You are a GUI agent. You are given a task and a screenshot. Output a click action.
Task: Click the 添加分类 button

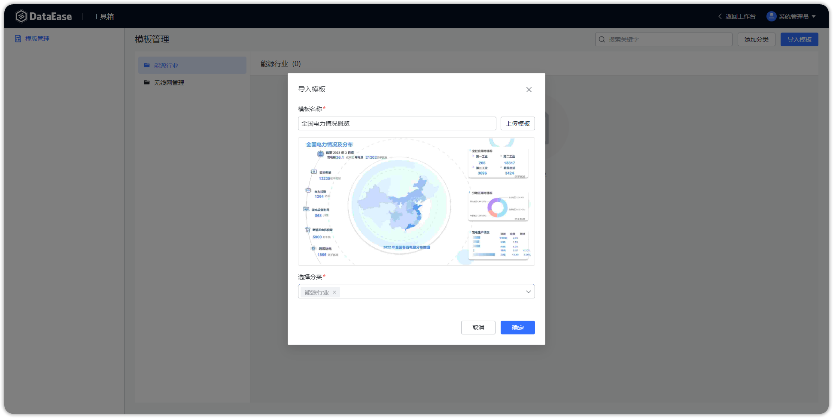tap(757, 39)
